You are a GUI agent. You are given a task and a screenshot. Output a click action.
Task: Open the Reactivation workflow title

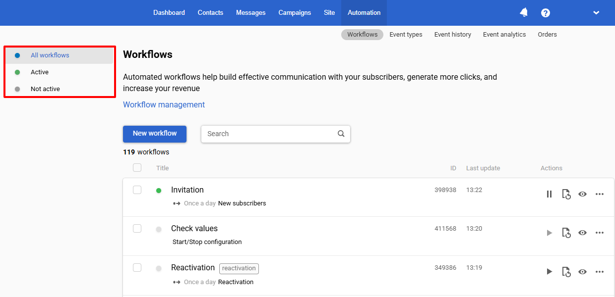(x=193, y=268)
